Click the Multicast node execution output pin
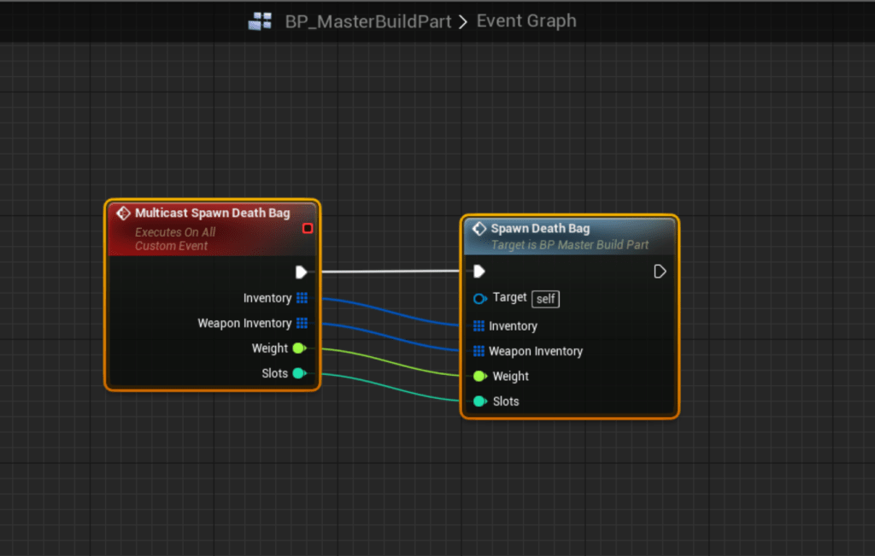 302,272
